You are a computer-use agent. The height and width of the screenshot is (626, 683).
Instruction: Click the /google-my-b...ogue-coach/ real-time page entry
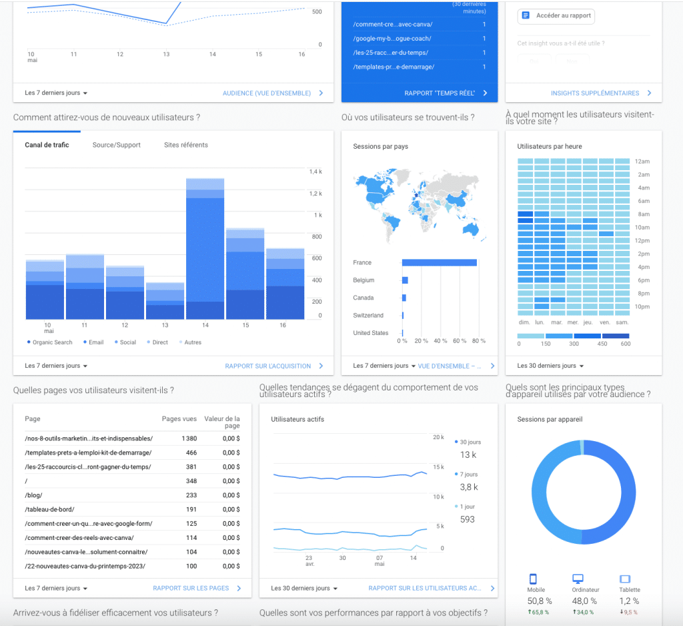(420, 38)
